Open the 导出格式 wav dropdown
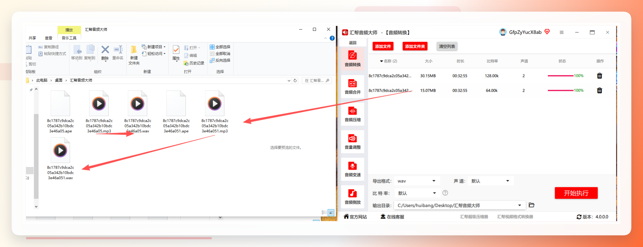 417,181
